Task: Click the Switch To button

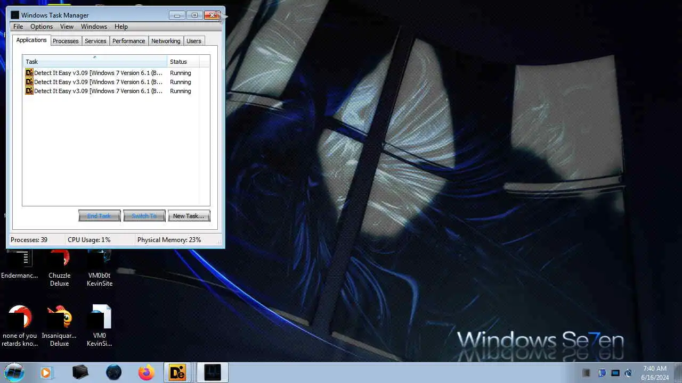Action: 144,215
